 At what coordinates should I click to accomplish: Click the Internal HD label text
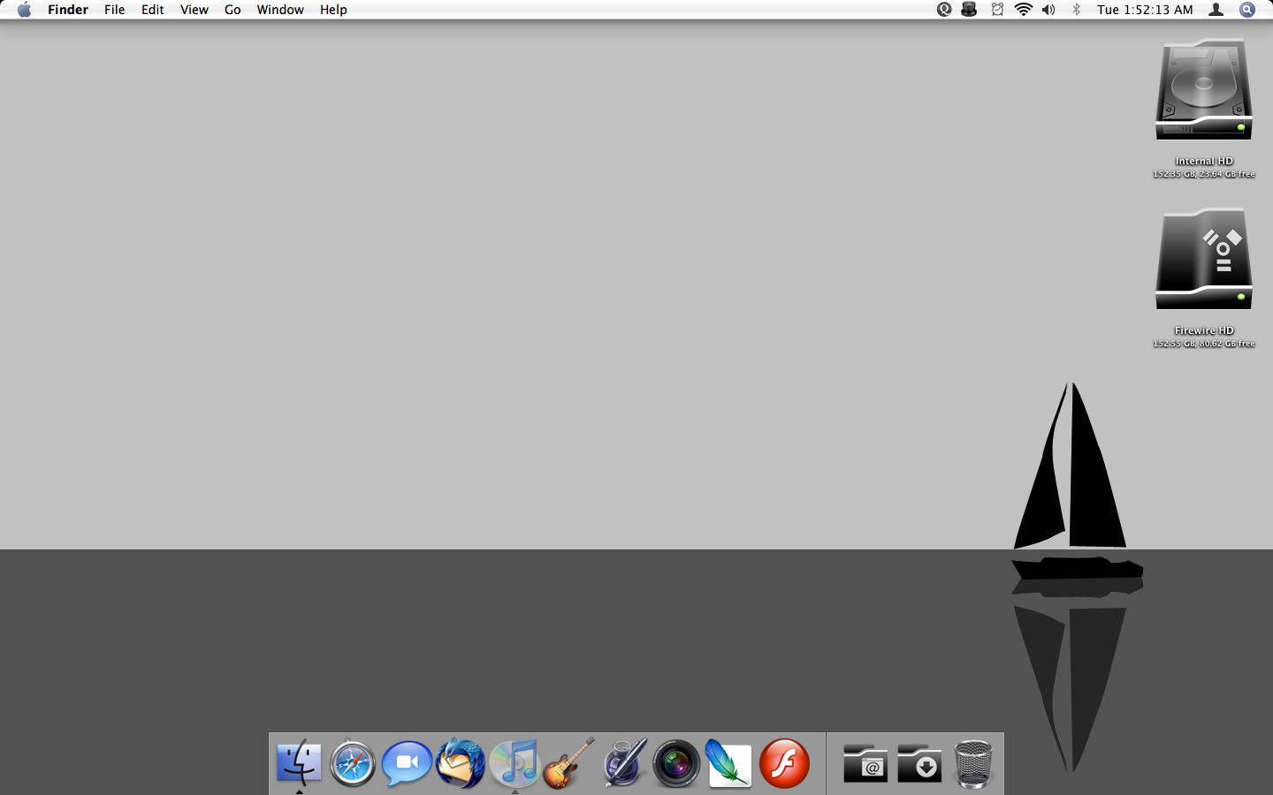click(x=1204, y=161)
